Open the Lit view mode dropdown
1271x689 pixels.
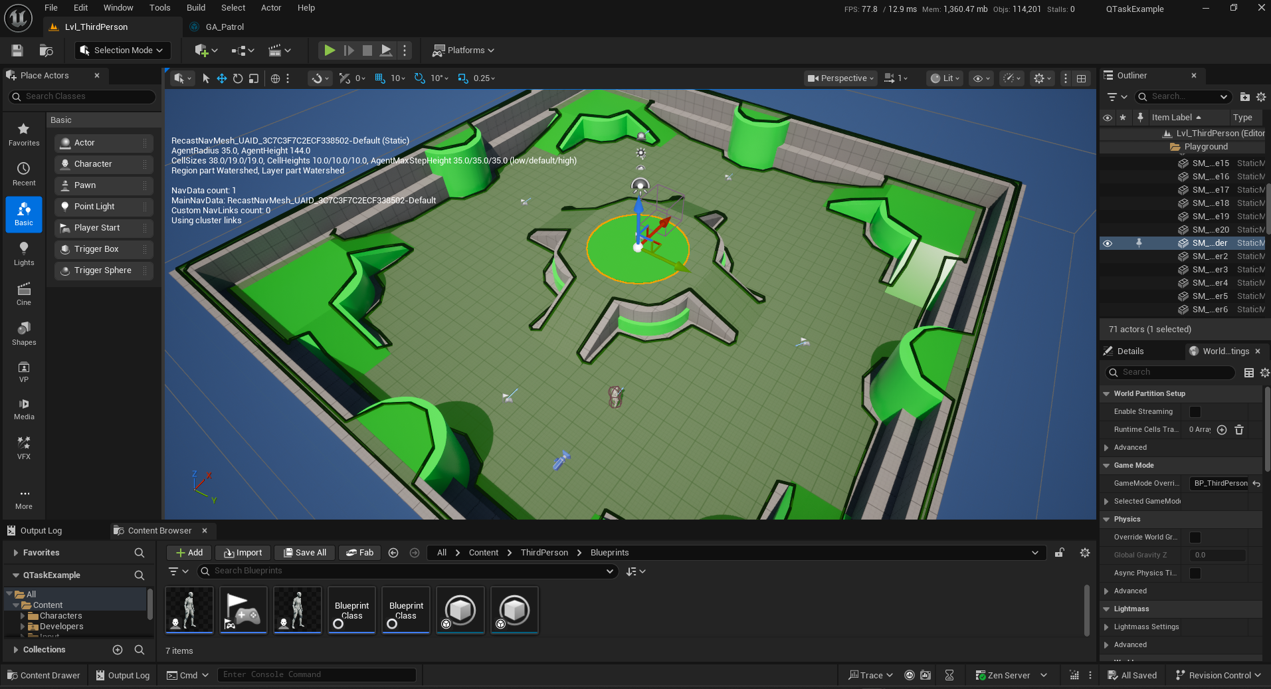pyautogui.click(x=945, y=78)
